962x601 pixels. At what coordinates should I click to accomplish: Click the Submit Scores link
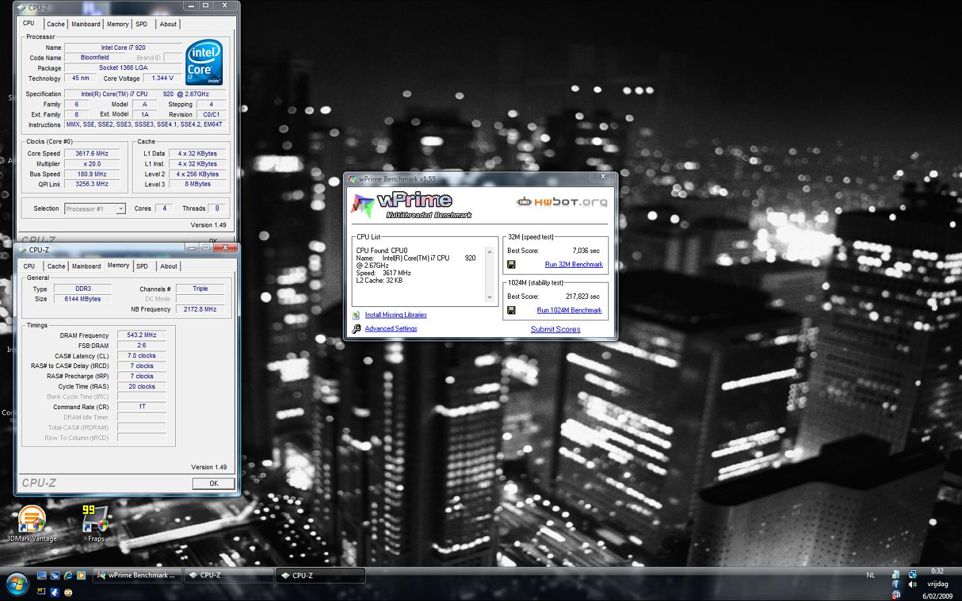coord(555,329)
